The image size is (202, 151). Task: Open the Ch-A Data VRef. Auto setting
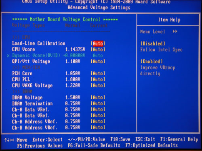98,110
